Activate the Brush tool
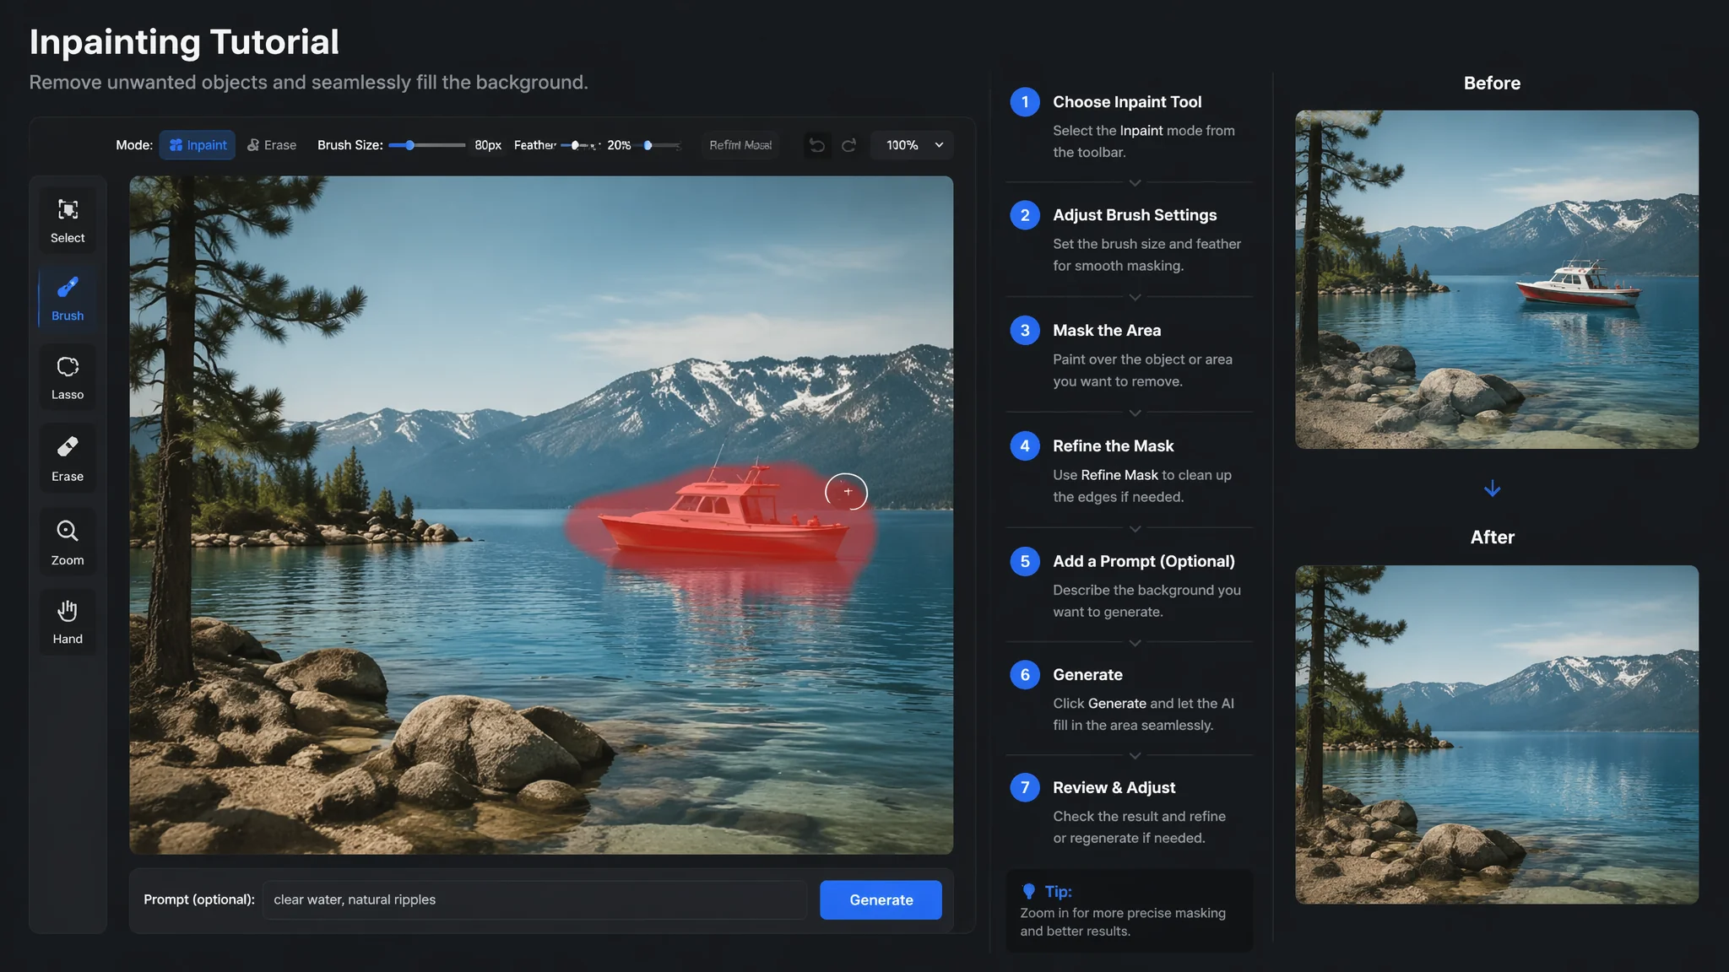Viewport: 1729px width, 972px height. [68, 298]
